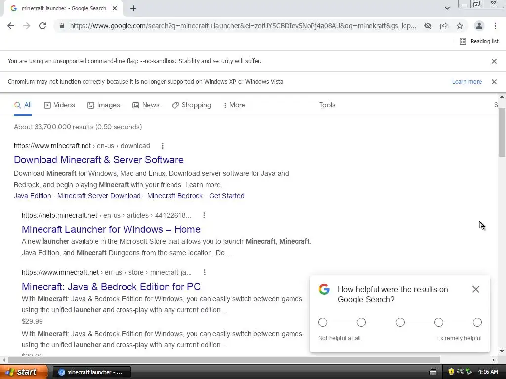Click the lock icon in address bar

[62, 26]
